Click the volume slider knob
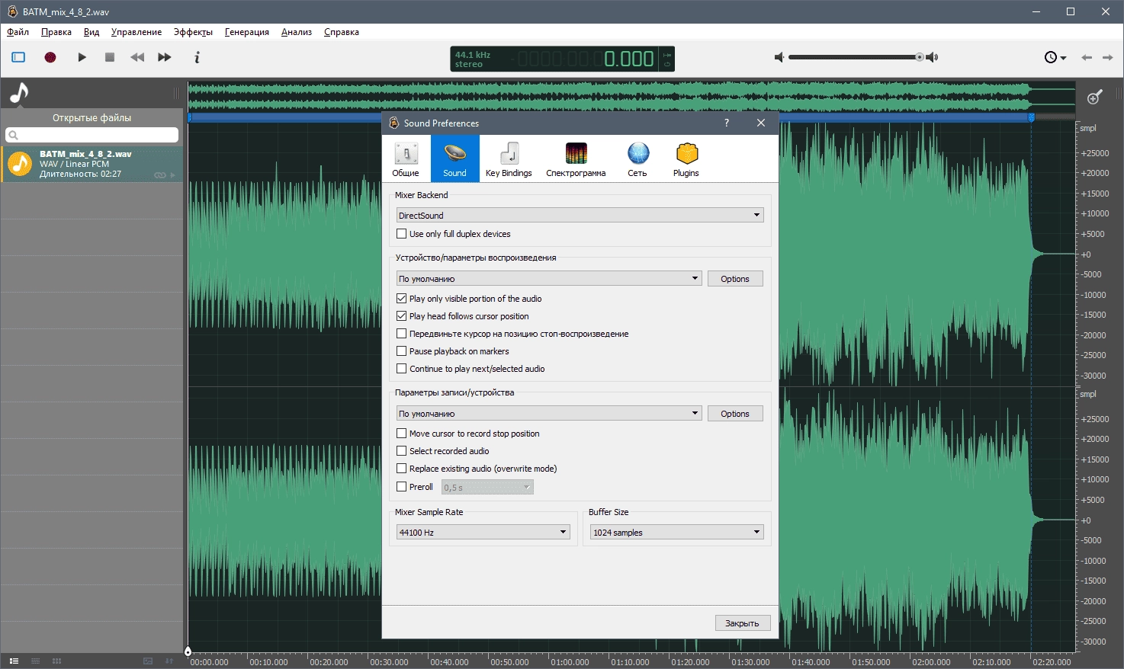This screenshot has height=669, width=1124. (920, 57)
